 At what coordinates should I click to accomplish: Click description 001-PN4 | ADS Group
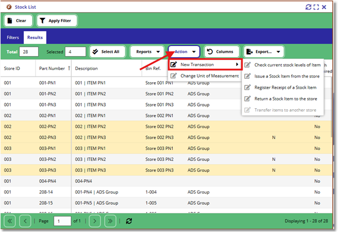[96, 192]
